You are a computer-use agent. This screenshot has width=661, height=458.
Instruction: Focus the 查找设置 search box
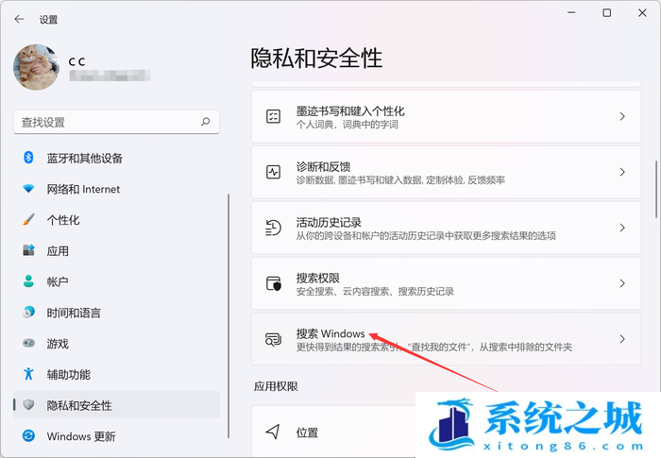(x=116, y=123)
